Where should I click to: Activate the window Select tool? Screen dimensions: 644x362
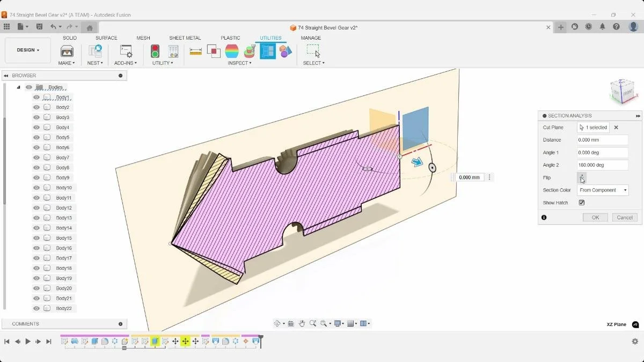[313, 51]
